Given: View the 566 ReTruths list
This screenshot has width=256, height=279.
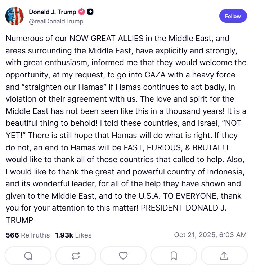Looking at the screenshot, I should point(28,235).
